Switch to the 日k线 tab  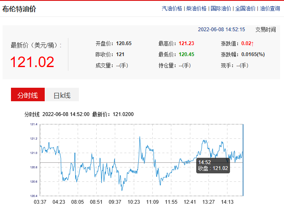[61, 95]
